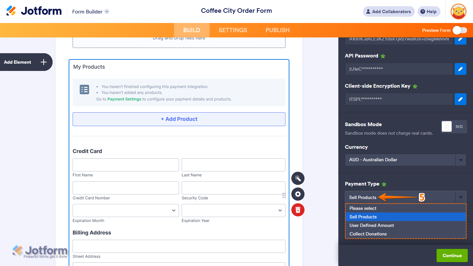Expand the Form Builder dropdown chevron

(107, 11)
